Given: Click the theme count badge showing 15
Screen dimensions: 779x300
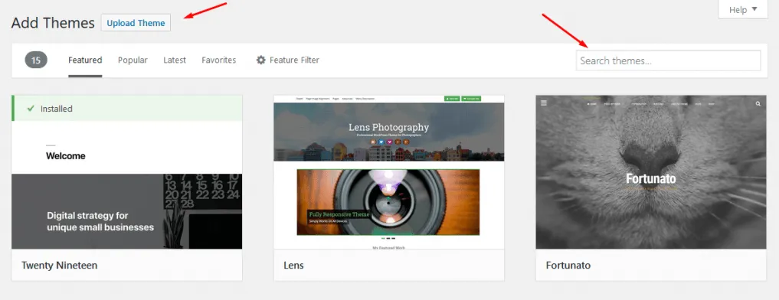Looking at the screenshot, I should click(x=36, y=60).
